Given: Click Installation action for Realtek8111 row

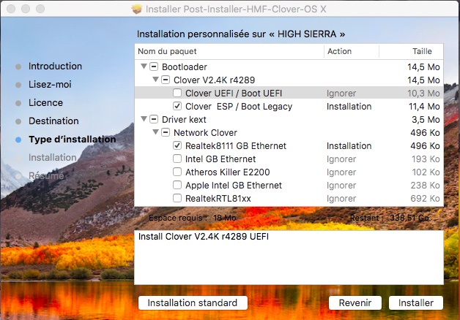Looking at the screenshot, I should click(x=349, y=146).
